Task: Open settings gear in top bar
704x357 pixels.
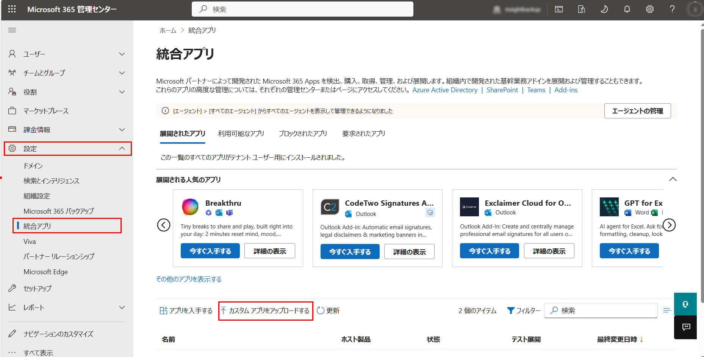Action: (x=650, y=9)
